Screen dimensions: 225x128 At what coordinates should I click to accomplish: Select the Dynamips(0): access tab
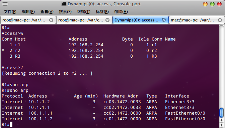141,20
